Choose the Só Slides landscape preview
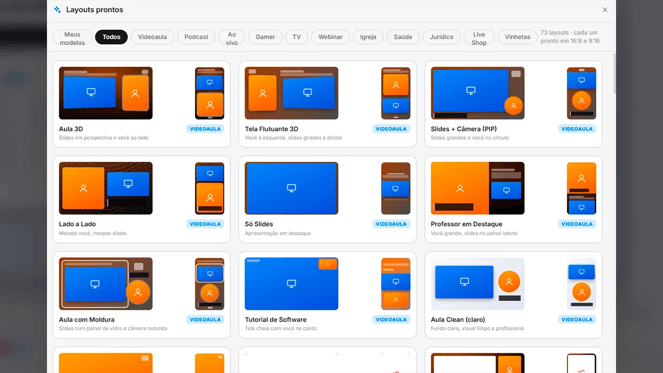663x373 pixels. (x=292, y=188)
